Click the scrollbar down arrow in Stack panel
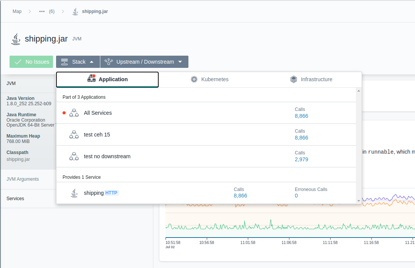The width and height of the screenshot is (415, 268). click(x=359, y=201)
